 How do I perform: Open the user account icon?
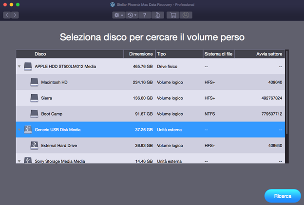tap(186, 15)
